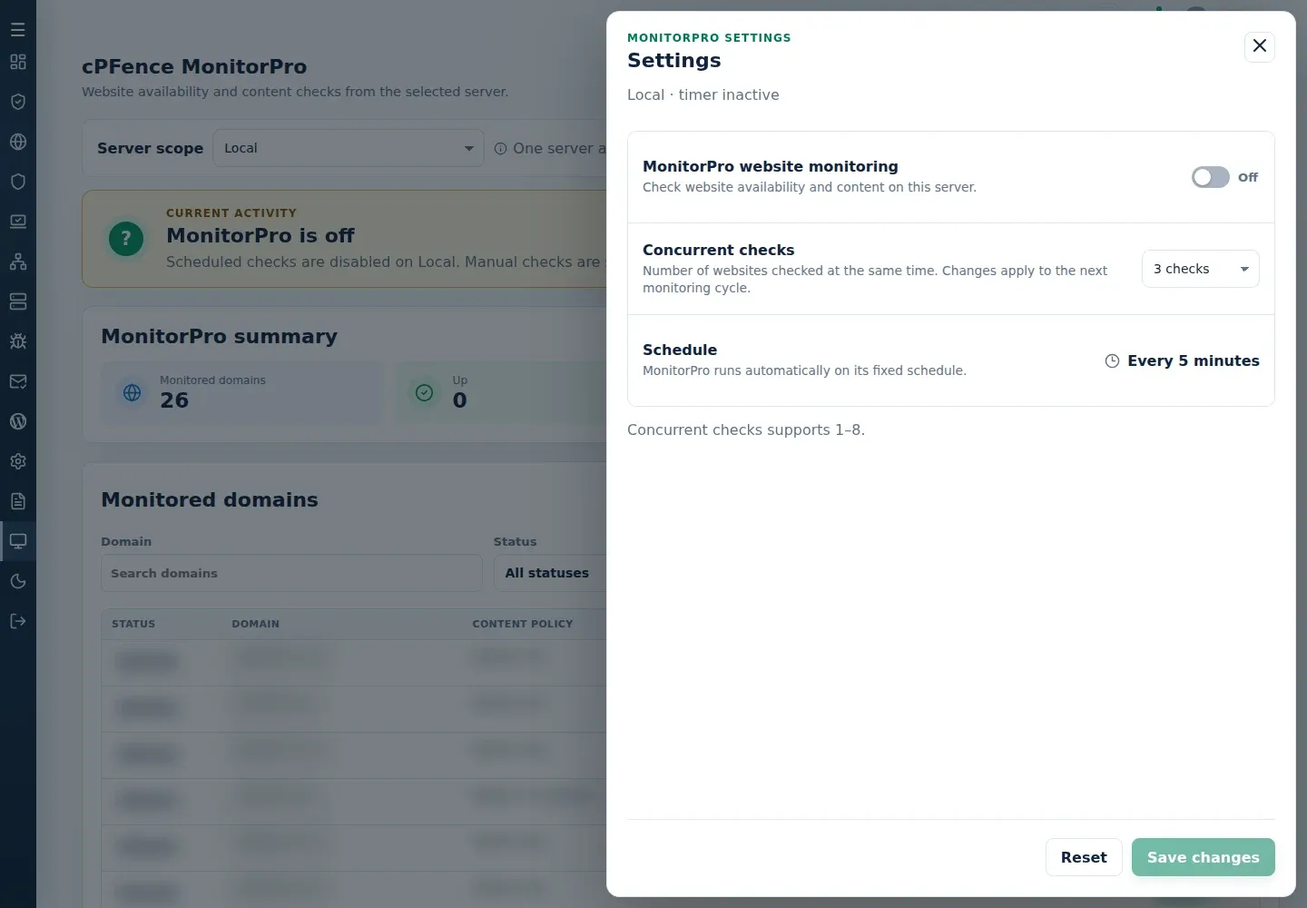The width and height of the screenshot is (1307, 908).
Task: Open the dashboard grid icon in sidebar
Action: [x=18, y=62]
